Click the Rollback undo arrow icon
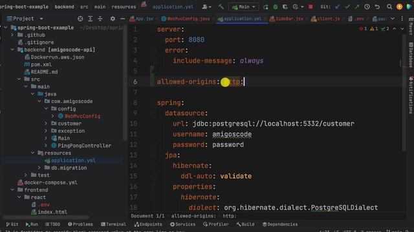This screenshot has width=414, height=232. tap(377, 7)
